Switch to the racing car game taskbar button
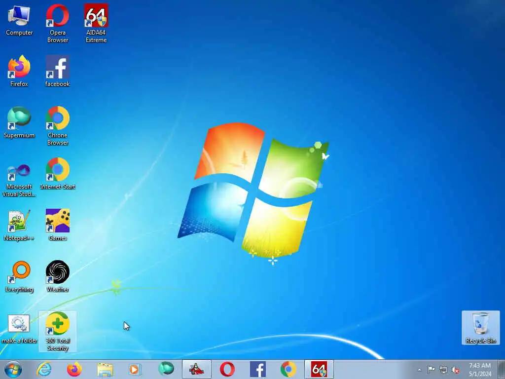This screenshot has width=505, height=379. click(x=196, y=369)
